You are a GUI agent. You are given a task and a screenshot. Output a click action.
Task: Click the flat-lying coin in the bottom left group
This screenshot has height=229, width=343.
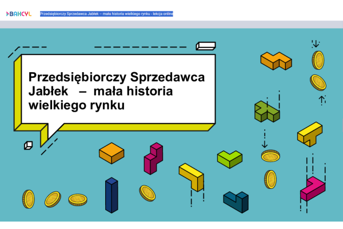[78, 199]
